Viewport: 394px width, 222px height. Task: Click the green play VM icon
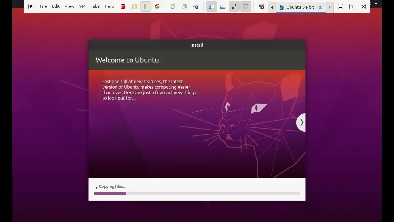tap(146, 6)
